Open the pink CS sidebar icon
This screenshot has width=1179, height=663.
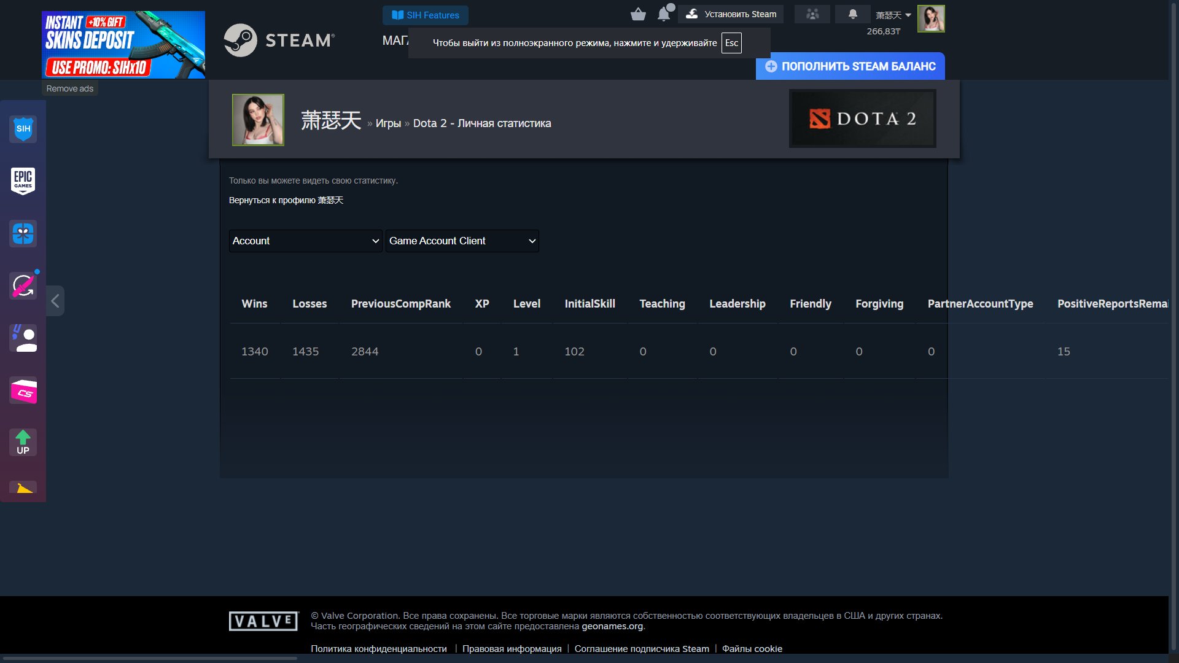23,390
